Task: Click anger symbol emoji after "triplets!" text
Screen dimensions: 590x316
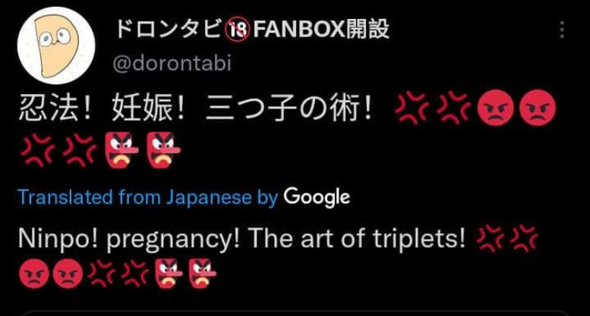Action: pyautogui.click(x=491, y=238)
